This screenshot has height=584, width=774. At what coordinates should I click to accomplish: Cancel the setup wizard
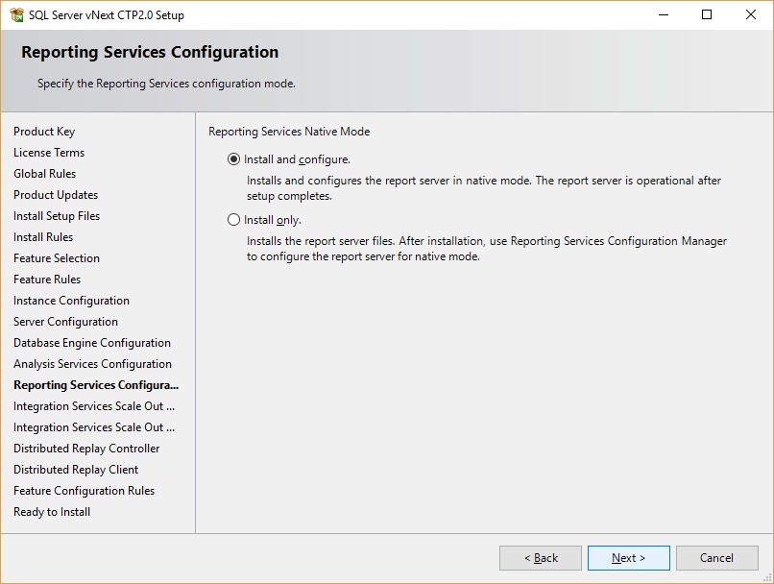(716, 558)
